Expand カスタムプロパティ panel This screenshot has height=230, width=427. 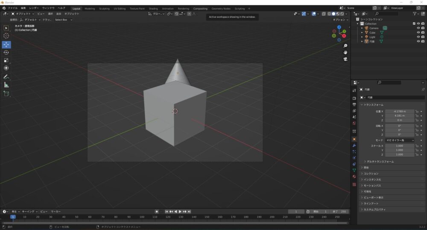[x=392, y=210]
